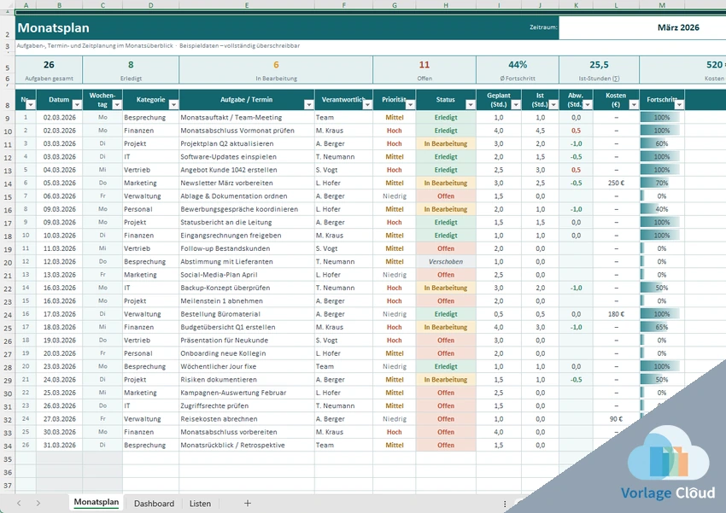Image resolution: width=726 pixels, height=513 pixels.
Task: Add a new sheet with the plus icon
Action: tap(248, 504)
